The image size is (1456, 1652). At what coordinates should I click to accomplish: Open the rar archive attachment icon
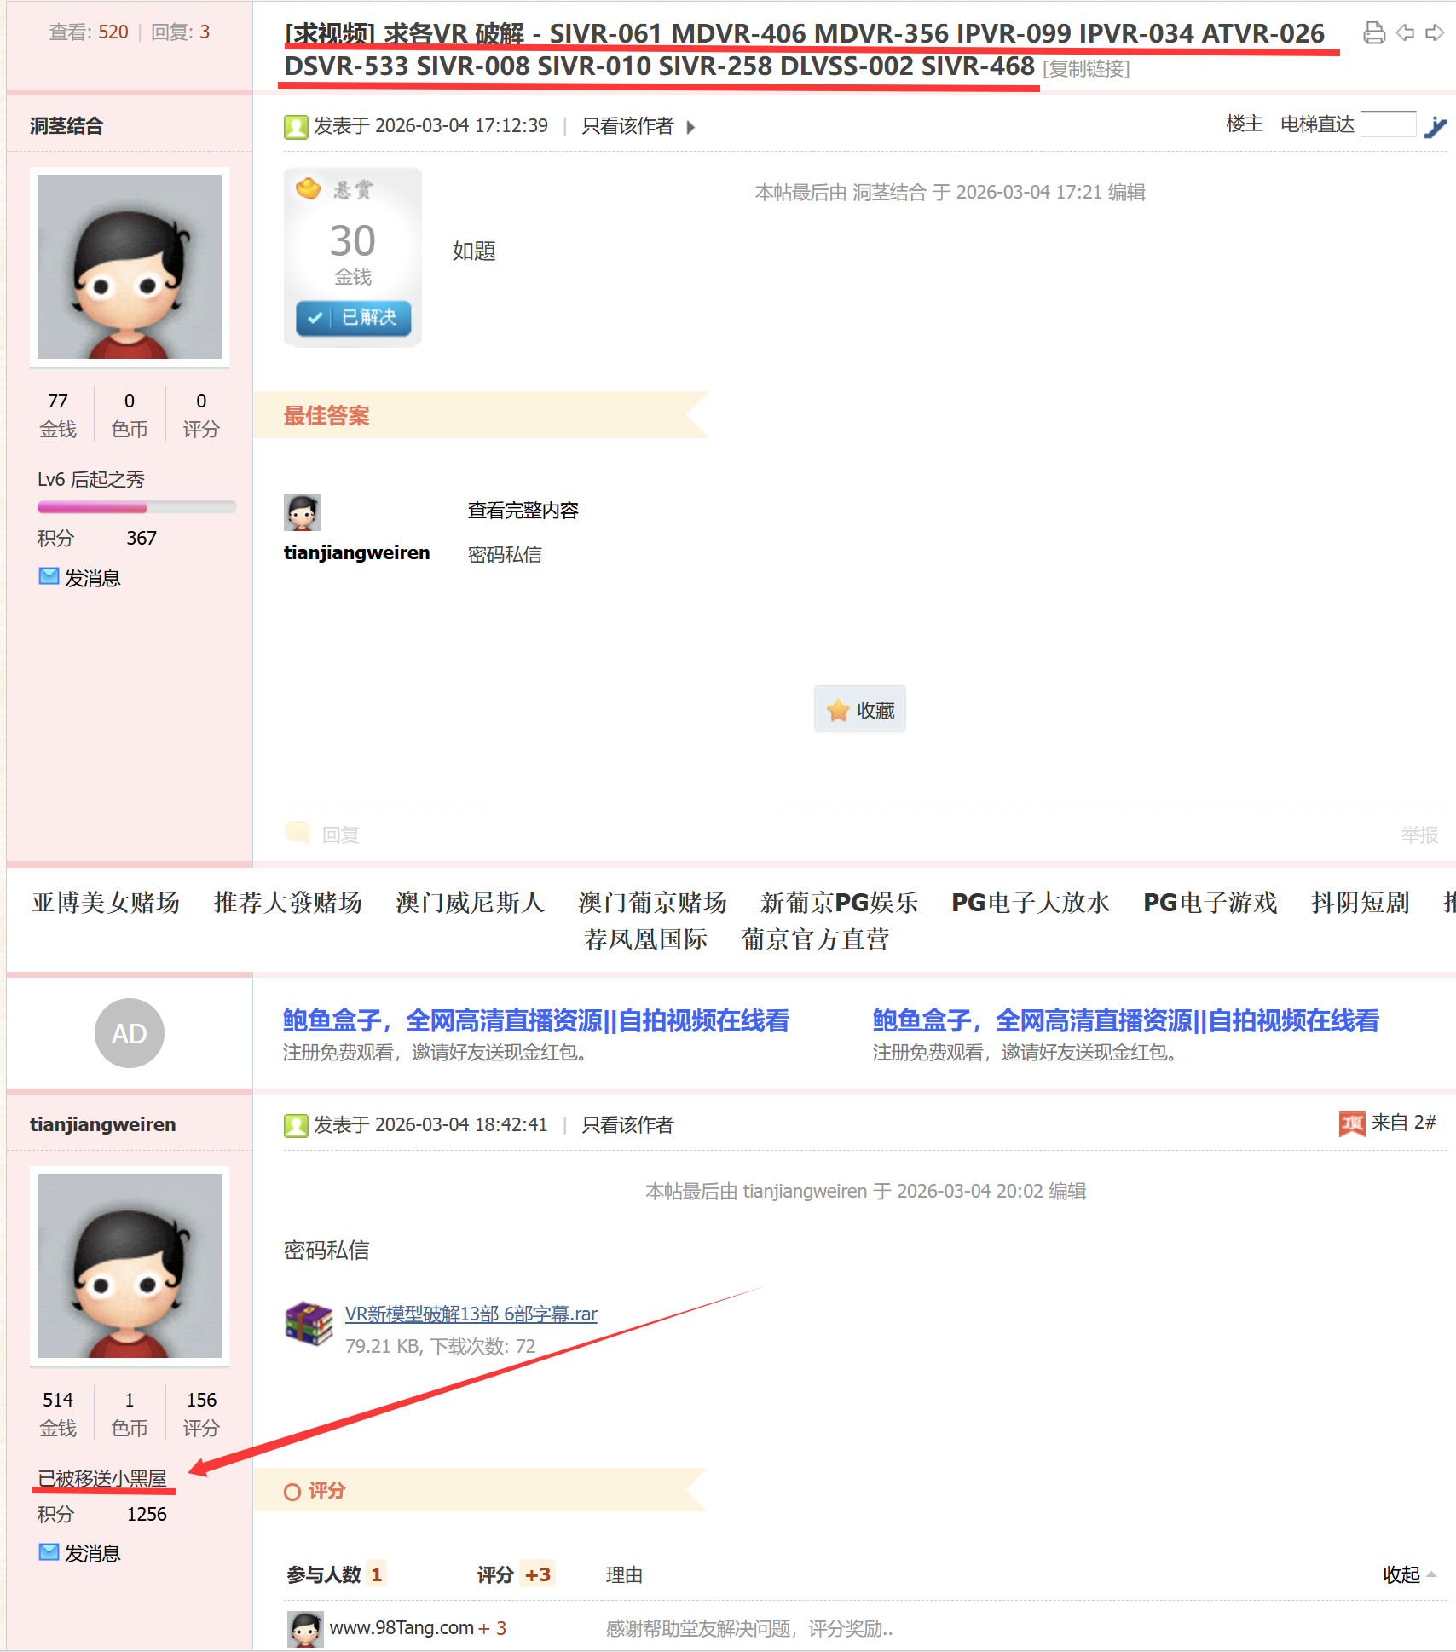[309, 1324]
